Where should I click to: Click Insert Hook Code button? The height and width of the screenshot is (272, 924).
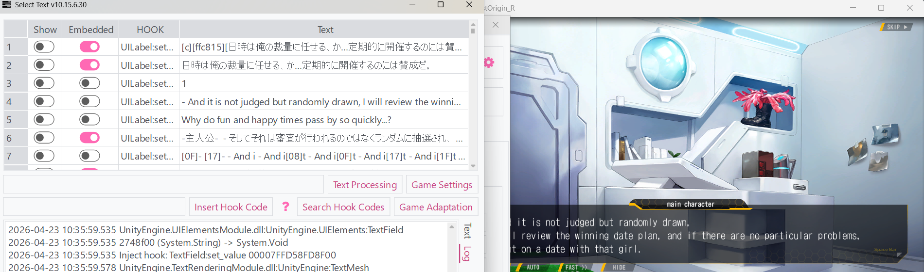[231, 207]
